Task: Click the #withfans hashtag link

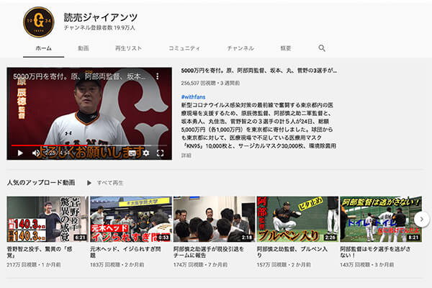Action: [193, 97]
